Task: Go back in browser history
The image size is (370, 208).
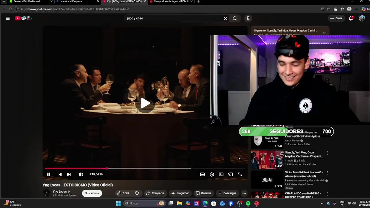Action: (4, 9)
